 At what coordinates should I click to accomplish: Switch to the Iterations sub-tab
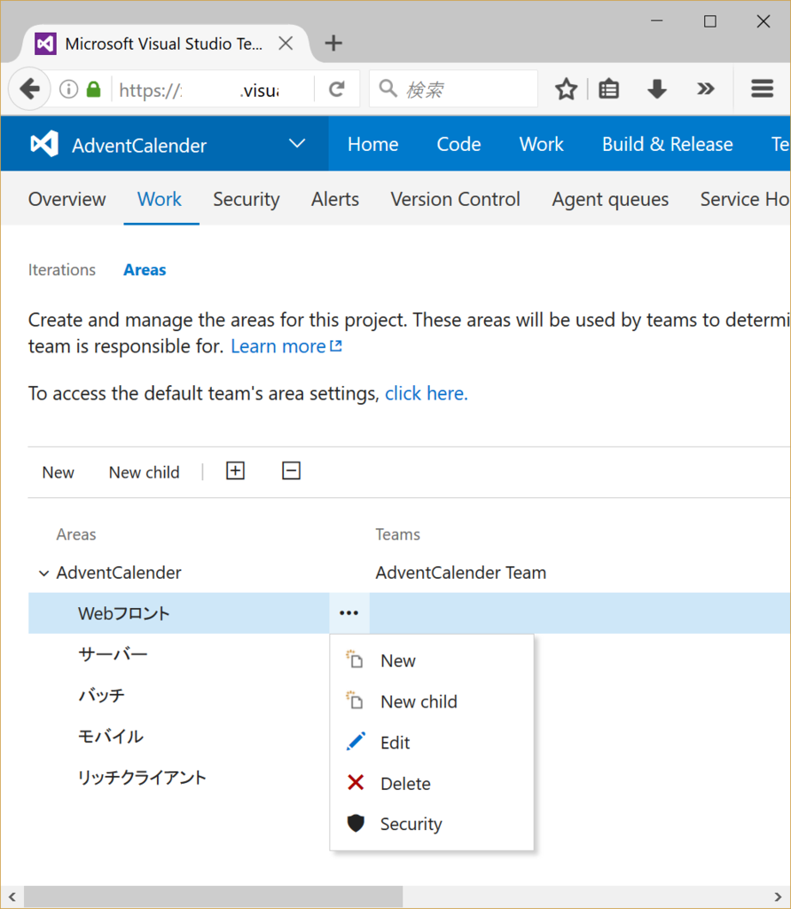[62, 270]
